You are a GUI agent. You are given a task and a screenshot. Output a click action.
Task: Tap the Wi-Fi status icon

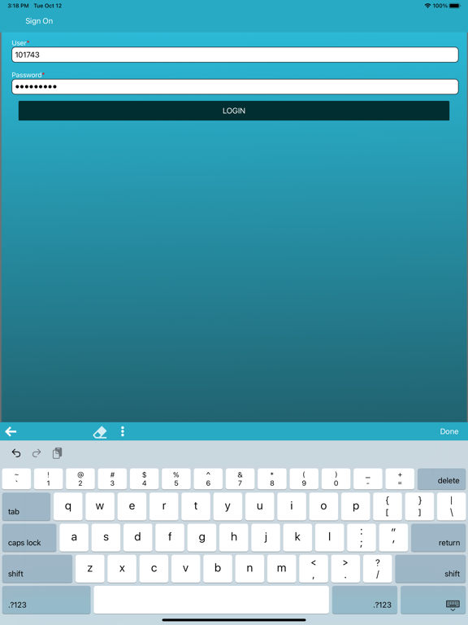[x=428, y=6]
